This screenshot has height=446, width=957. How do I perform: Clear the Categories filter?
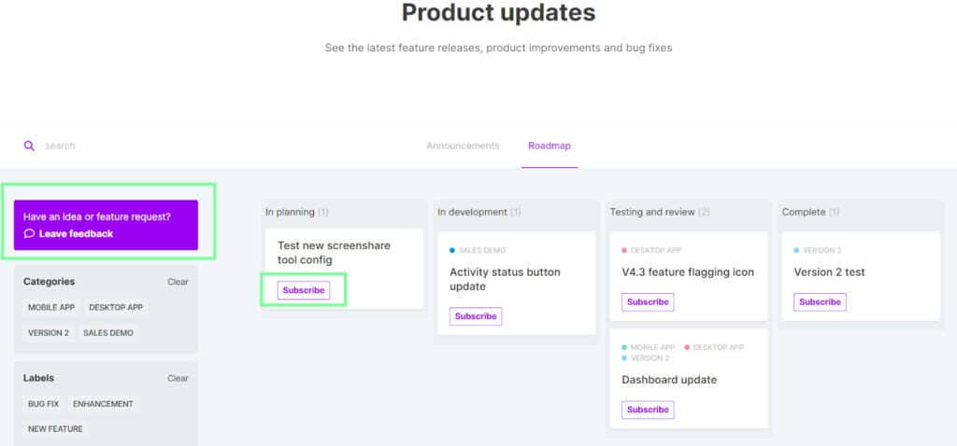(x=178, y=282)
